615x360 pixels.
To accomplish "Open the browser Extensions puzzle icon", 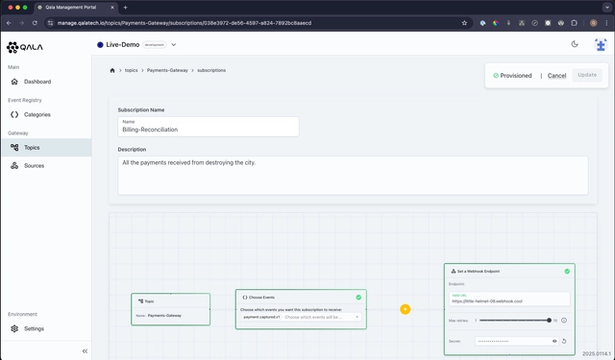I will 575,23.
